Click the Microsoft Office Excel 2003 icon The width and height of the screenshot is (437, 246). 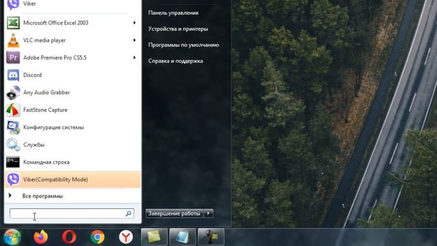tap(13, 23)
